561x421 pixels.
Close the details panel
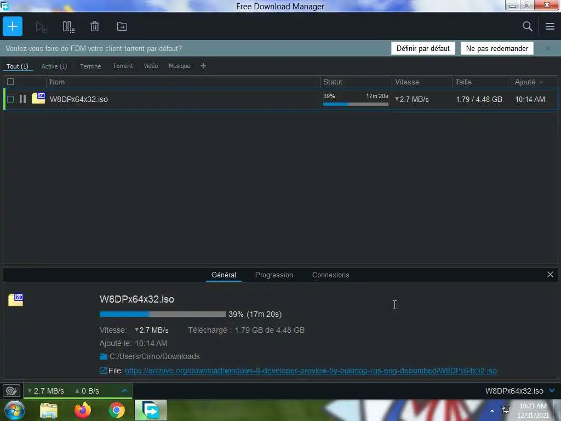[550, 275]
